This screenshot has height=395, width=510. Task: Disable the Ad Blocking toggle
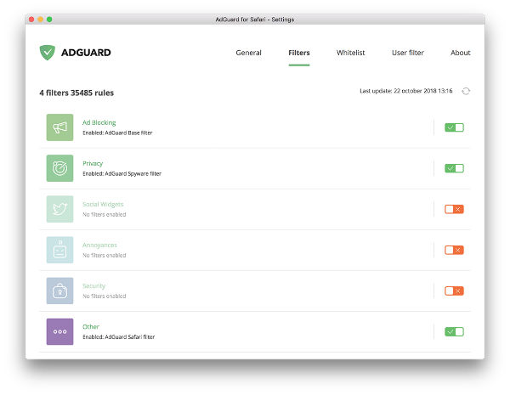pos(454,127)
